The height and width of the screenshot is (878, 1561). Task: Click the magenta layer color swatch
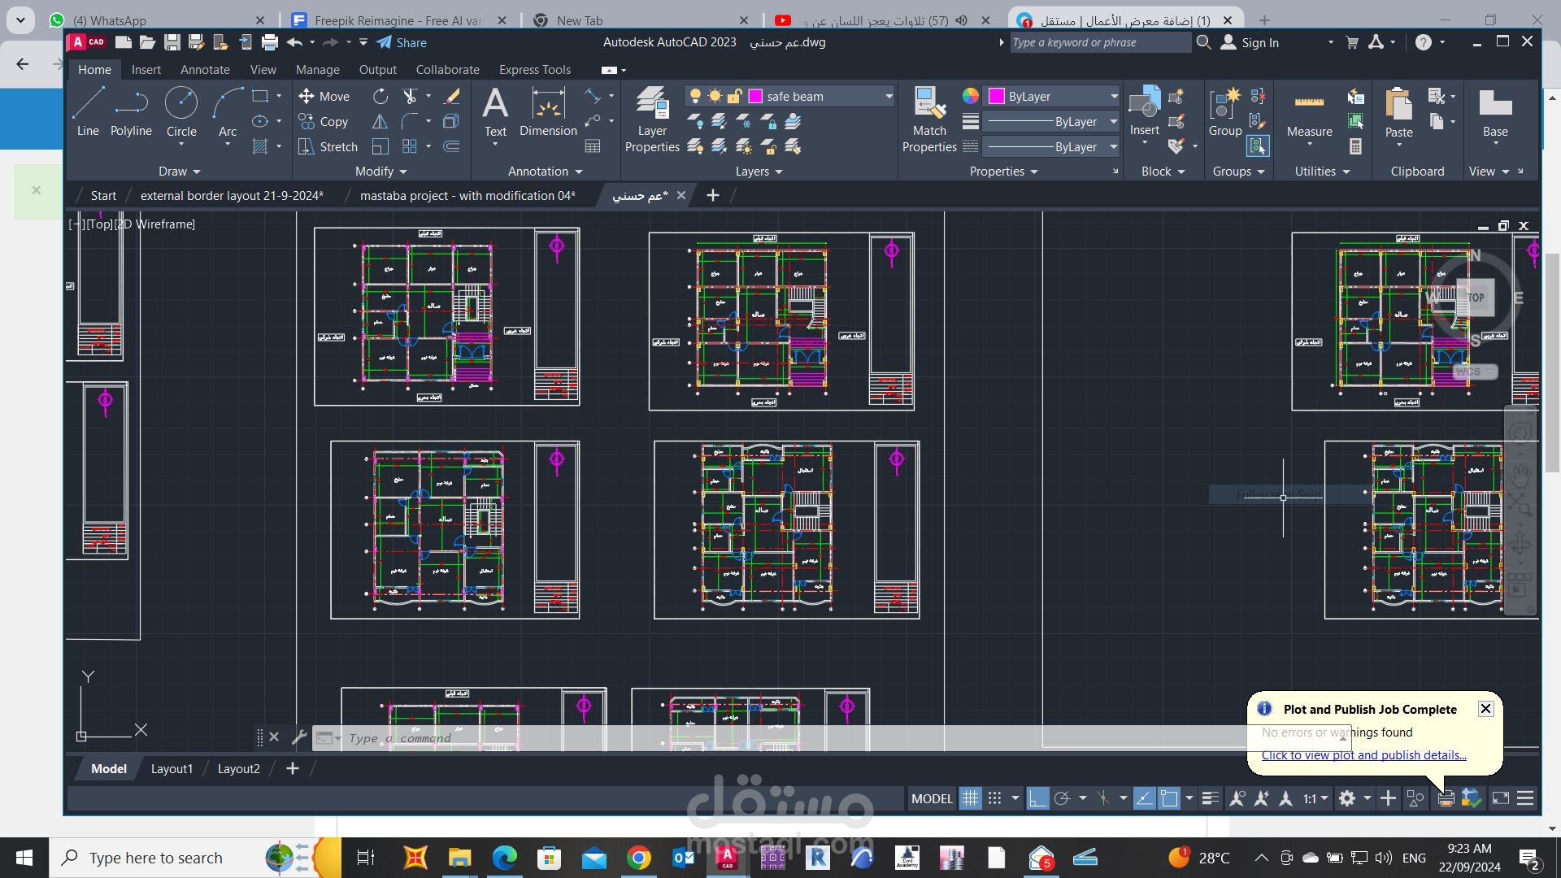[755, 96]
